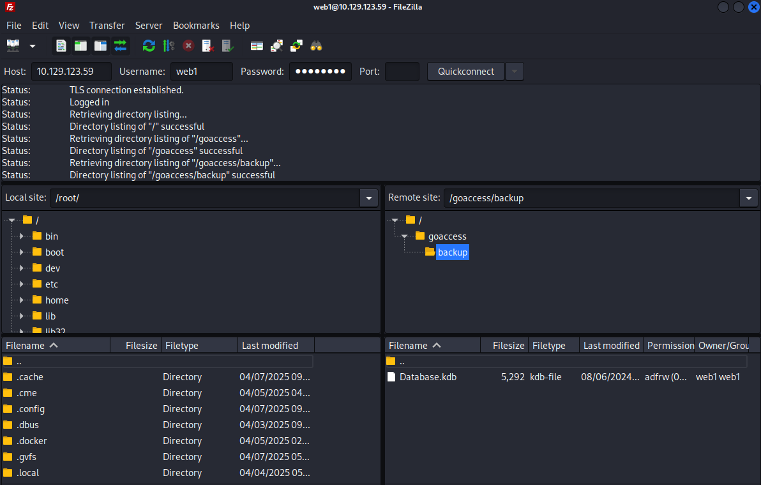761x485 pixels.
Task: Open Site Manager dropdown arrow
Action: tap(33, 46)
